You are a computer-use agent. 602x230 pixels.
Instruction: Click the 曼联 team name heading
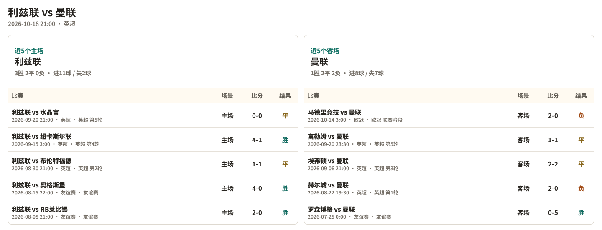[x=319, y=61]
